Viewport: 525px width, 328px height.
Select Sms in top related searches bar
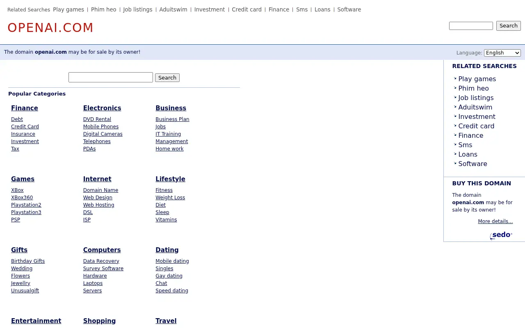[302, 9]
